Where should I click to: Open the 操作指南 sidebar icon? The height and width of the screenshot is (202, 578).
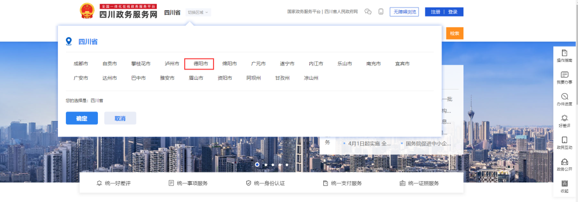564,53
